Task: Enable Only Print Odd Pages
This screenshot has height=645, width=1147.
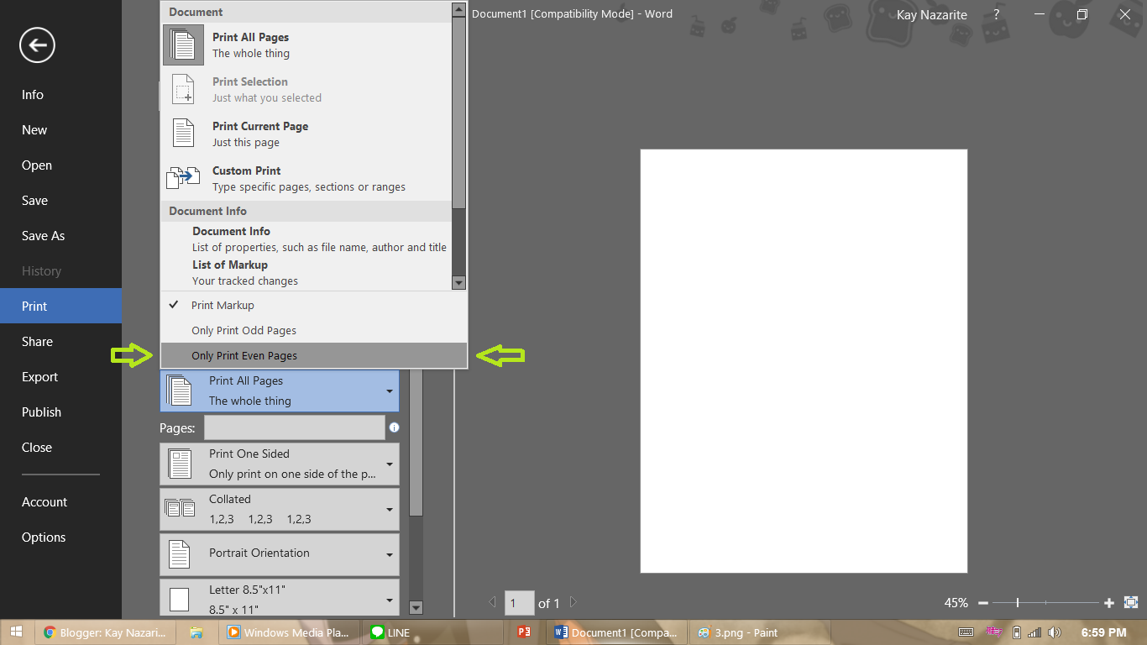Action: tap(244, 330)
